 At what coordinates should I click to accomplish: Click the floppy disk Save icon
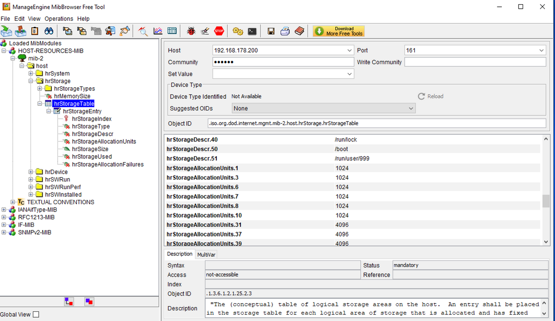point(271,31)
